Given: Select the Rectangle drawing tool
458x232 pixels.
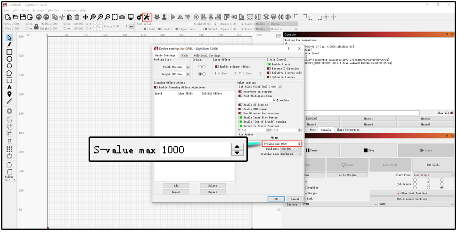Looking at the screenshot, I should click(x=9, y=52).
